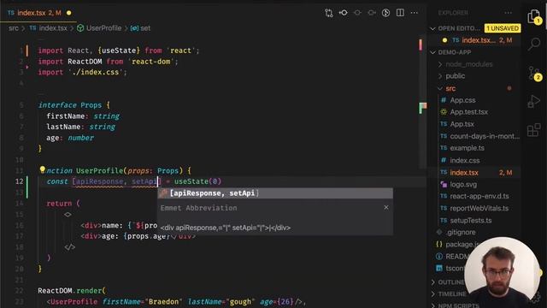Open editor More Actions ellipsis menu

(x=414, y=13)
